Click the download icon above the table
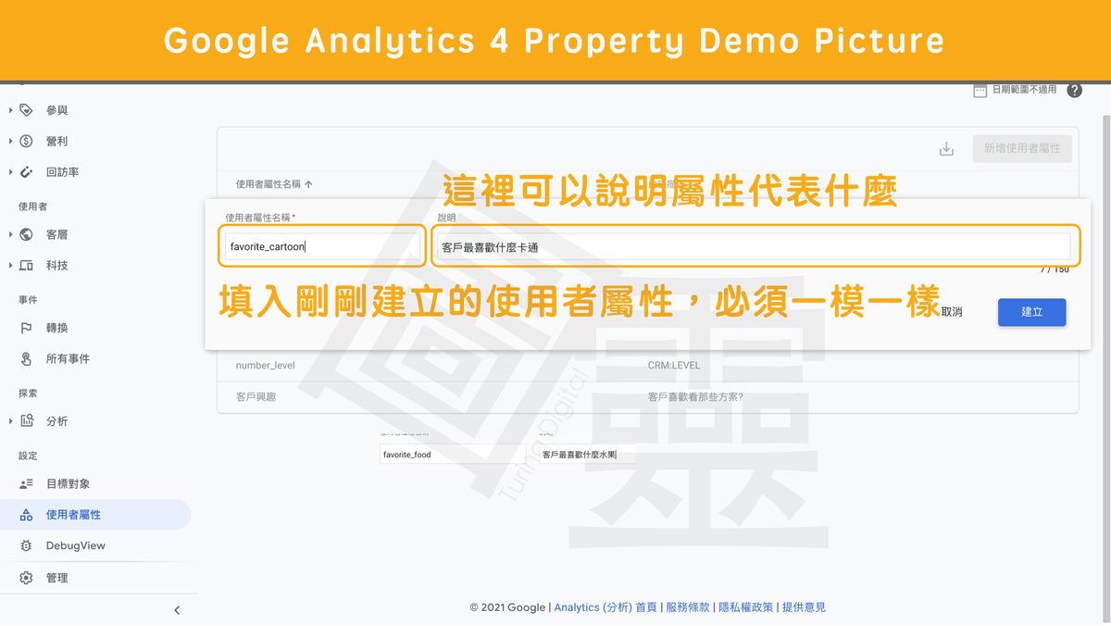This screenshot has height=625, width=1111. point(946,149)
